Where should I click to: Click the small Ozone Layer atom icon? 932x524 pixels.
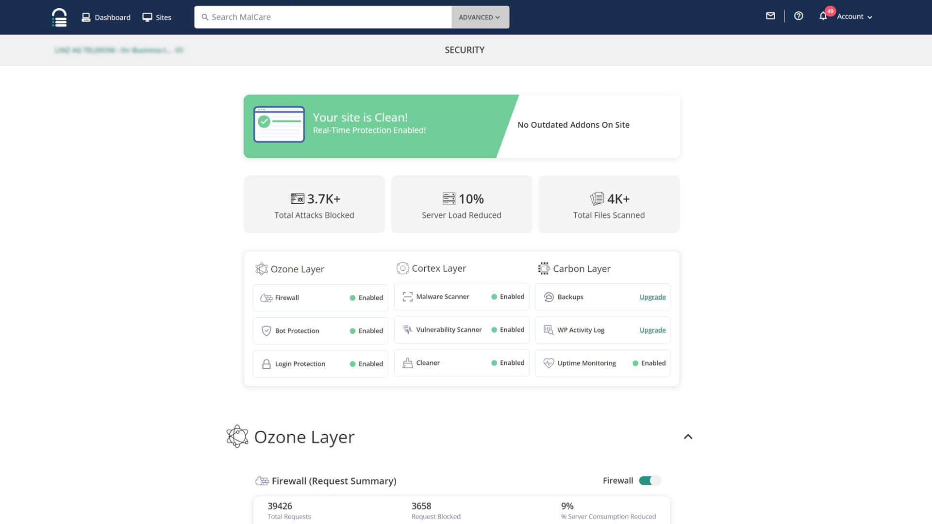click(x=262, y=269)
